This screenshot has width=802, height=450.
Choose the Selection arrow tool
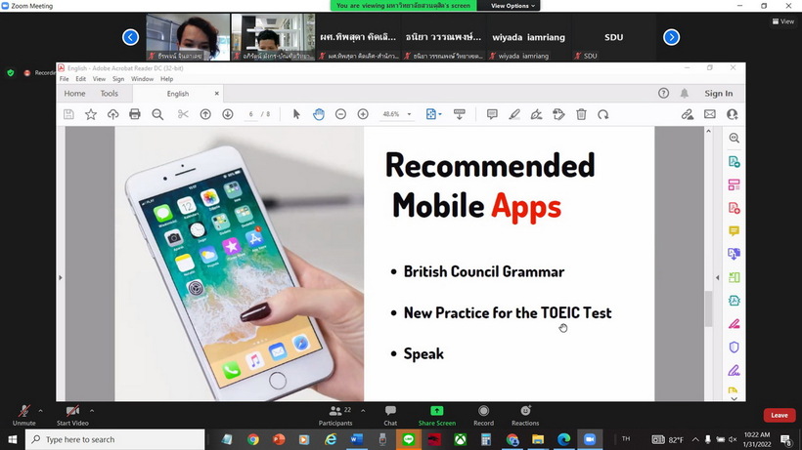(x=296, y=114)
